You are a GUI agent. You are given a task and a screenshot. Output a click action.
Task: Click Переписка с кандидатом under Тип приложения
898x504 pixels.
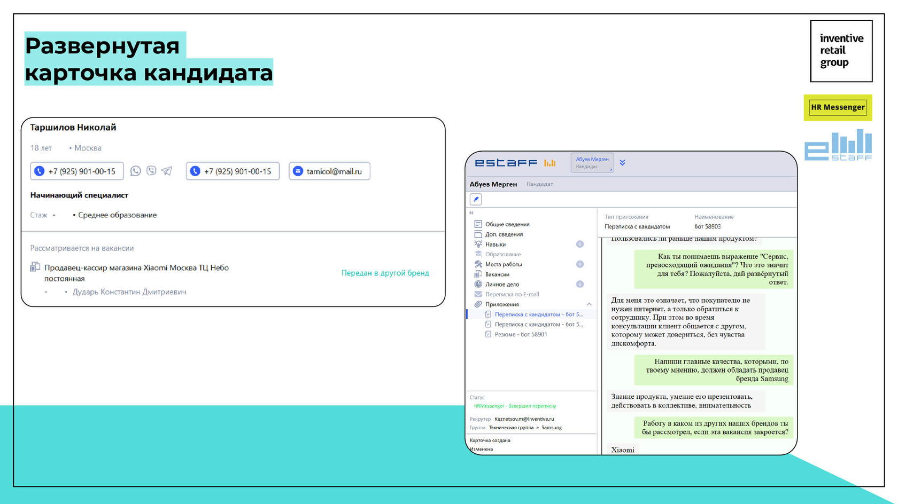[637, 226]
